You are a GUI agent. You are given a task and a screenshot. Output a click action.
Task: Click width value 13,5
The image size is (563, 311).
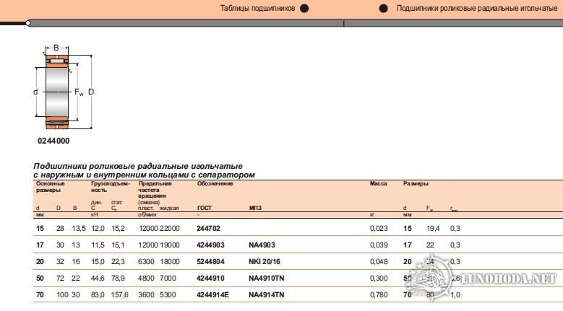click(x=79, y=228)
